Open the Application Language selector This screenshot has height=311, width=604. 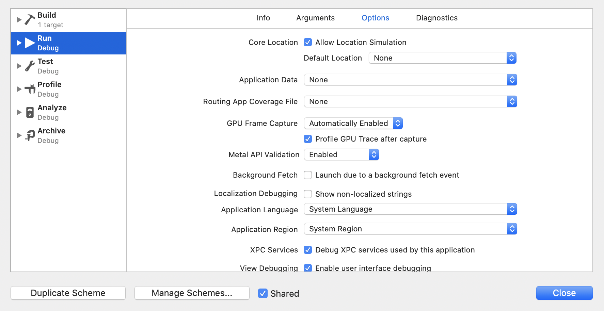click(512, 209)
